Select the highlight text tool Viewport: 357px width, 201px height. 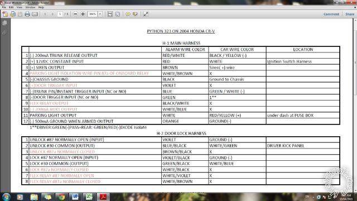click(x=135, y=14)
